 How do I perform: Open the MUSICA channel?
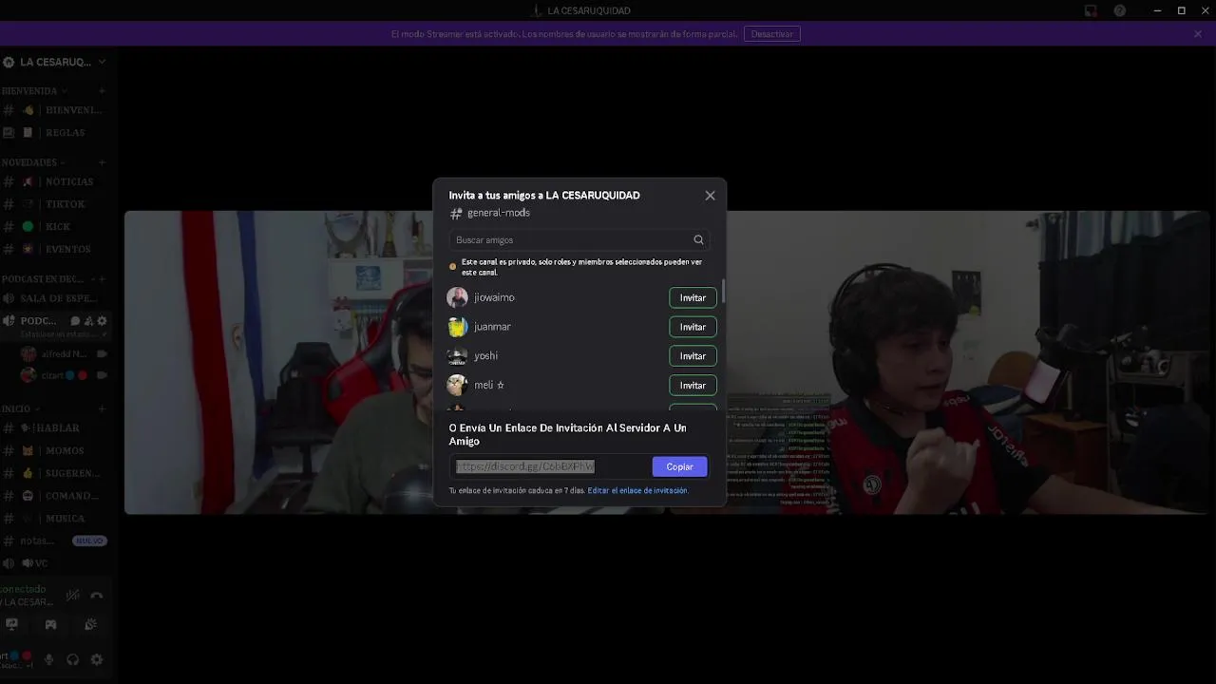point(57,519)
